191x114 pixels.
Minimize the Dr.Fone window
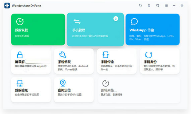click(x=174, y=6)
